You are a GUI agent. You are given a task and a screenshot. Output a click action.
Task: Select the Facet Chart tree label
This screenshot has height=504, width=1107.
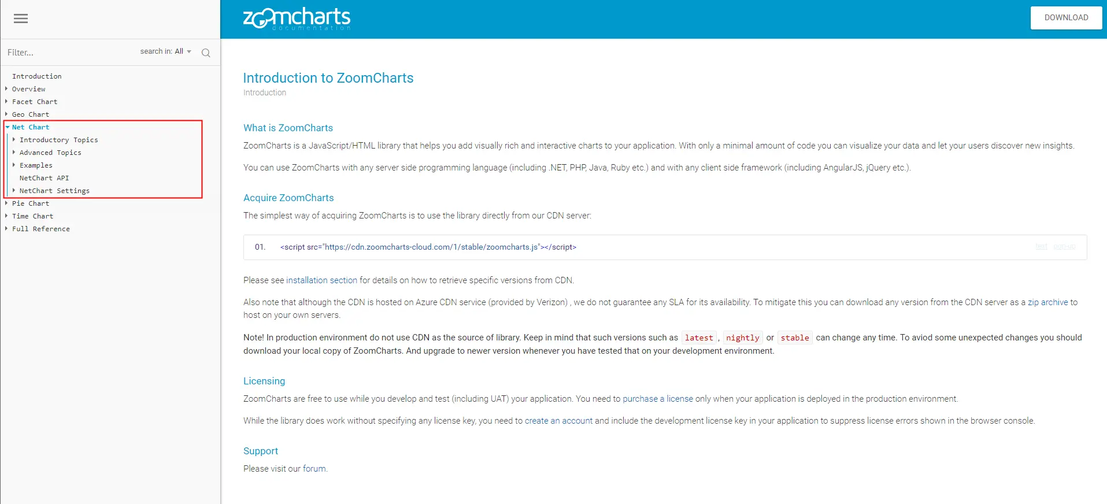click(35, 102)
